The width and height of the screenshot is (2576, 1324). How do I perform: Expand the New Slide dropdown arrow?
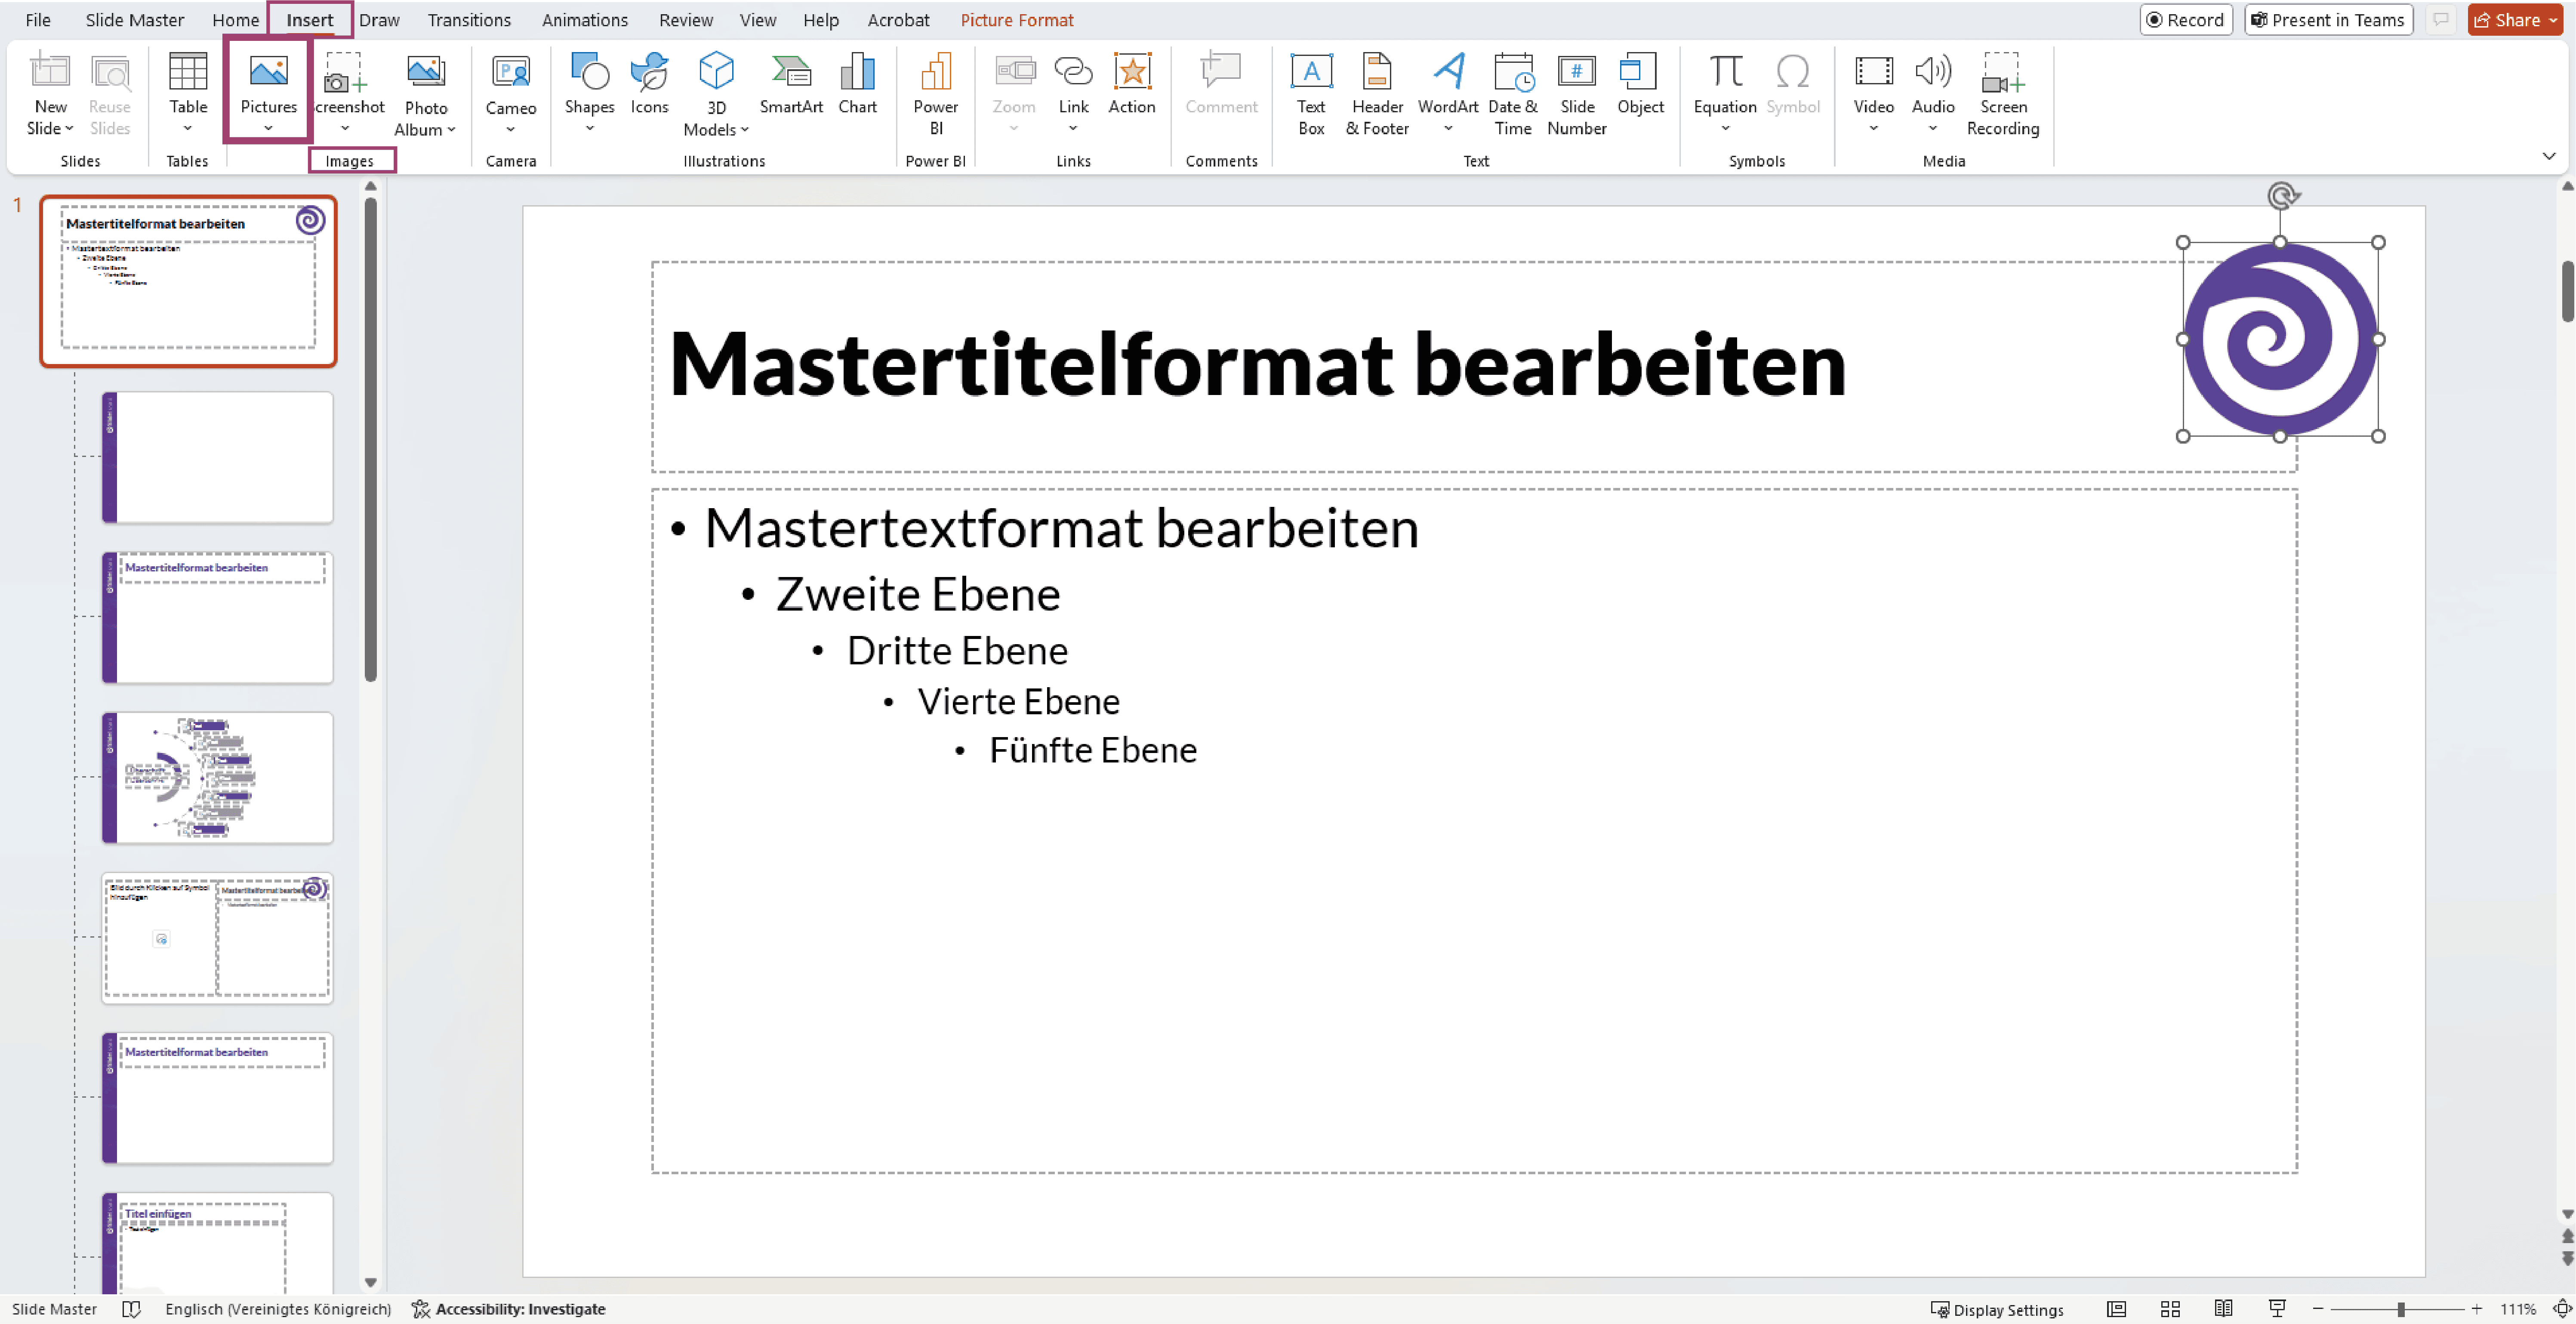(69, 129)
